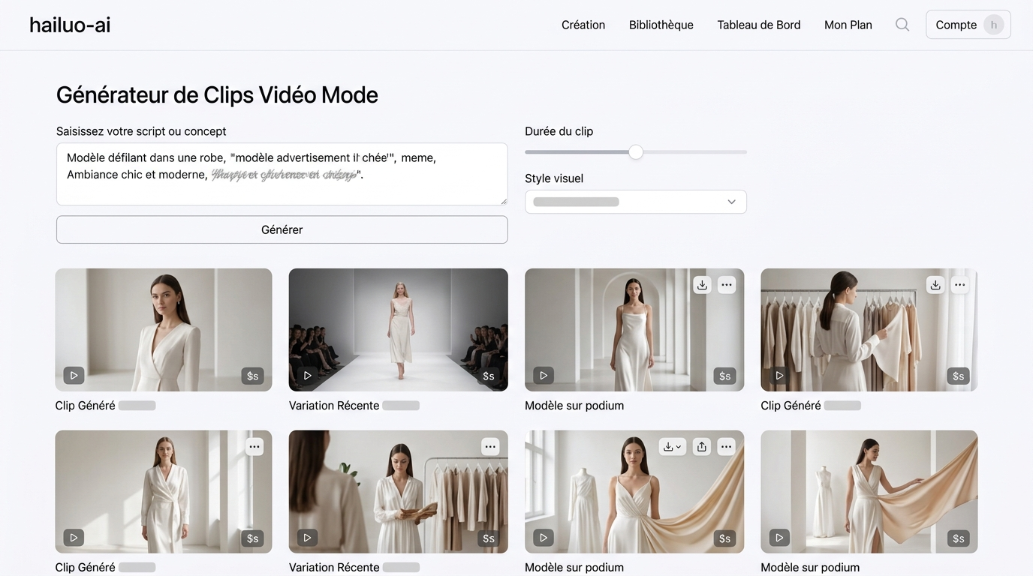
Task: Open the last flowing fabric podium thumbnail
Action: pos(869,492)
